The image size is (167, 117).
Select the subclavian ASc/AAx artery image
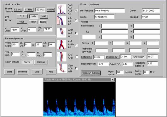(61, 21)
